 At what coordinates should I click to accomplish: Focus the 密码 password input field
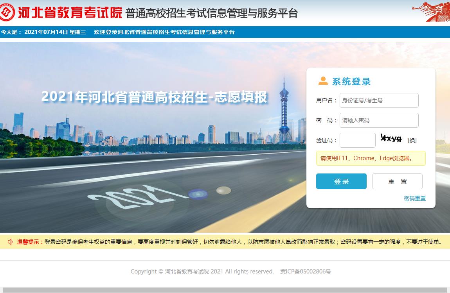[x=379, y=120]
